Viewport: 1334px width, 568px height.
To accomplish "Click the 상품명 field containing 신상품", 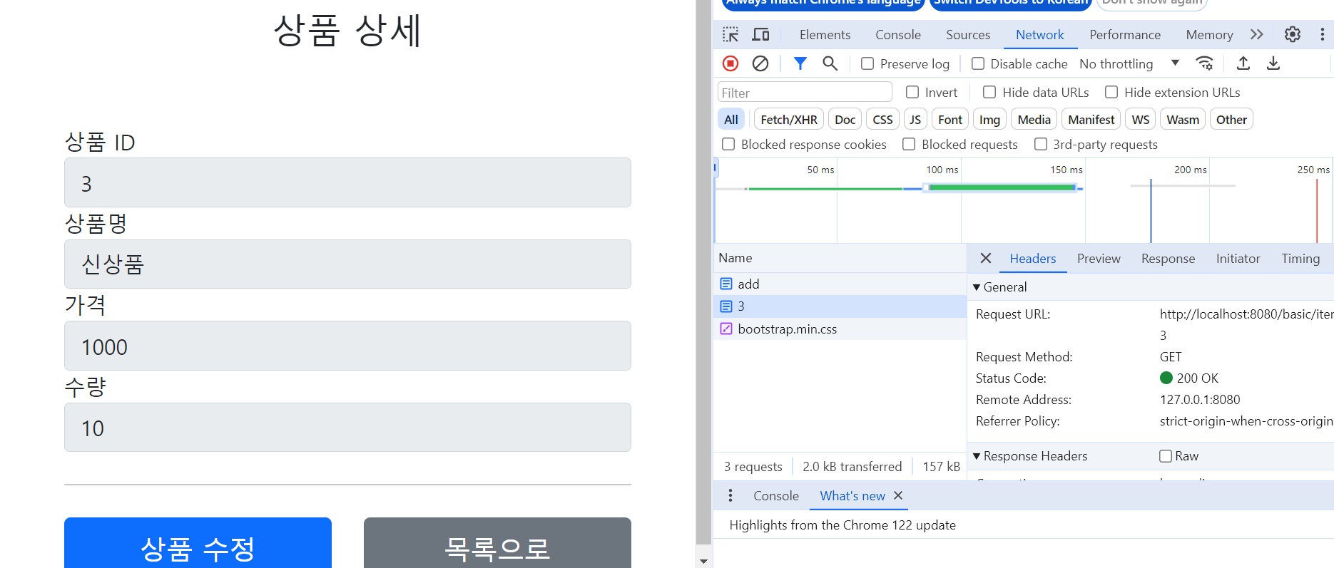I will [x=347, y=264].
